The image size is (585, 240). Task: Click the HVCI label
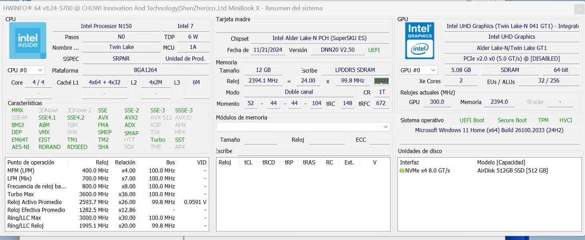point(566,120)
